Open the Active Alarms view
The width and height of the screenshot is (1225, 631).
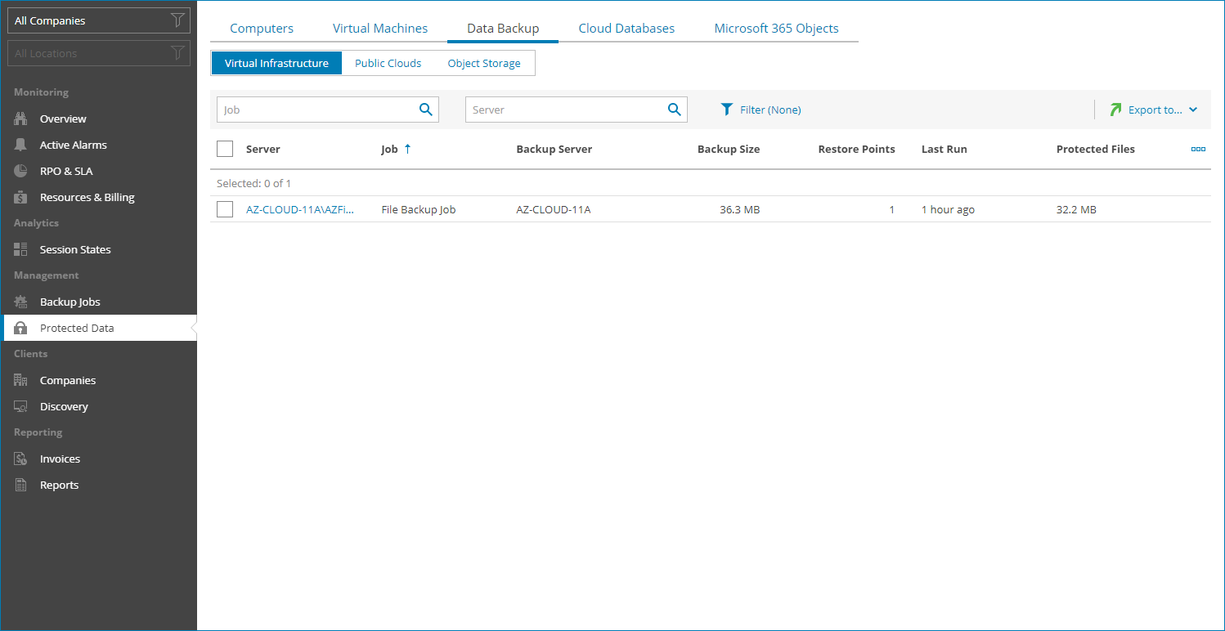[73, 145]
